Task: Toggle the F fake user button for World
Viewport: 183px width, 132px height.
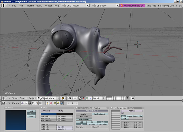Action: click(61, 111)
